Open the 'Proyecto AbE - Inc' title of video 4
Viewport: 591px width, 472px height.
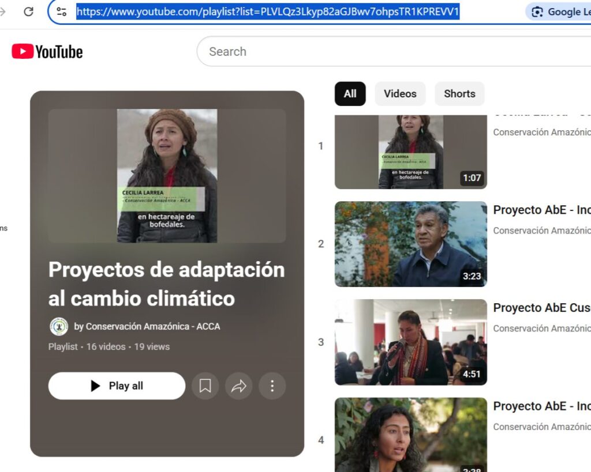[542, 406]
